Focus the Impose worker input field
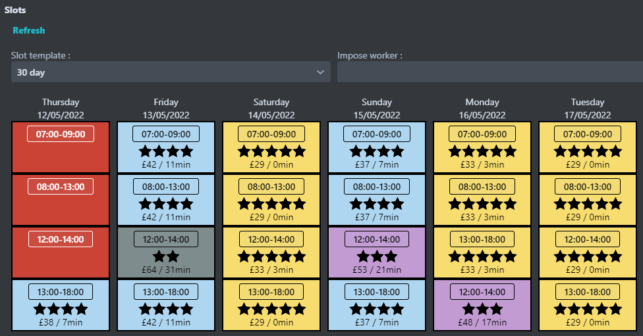The height and width of the screenshot is (336, 643). (490, 72)
